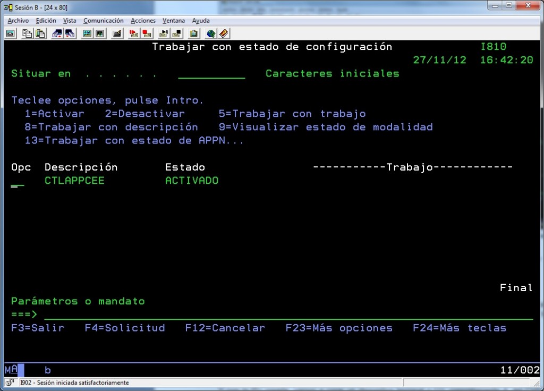This screenshot has width=544, height=391.
Task: Click 'Trabajar con estado de configuración' title
Action: coord(272,47)
